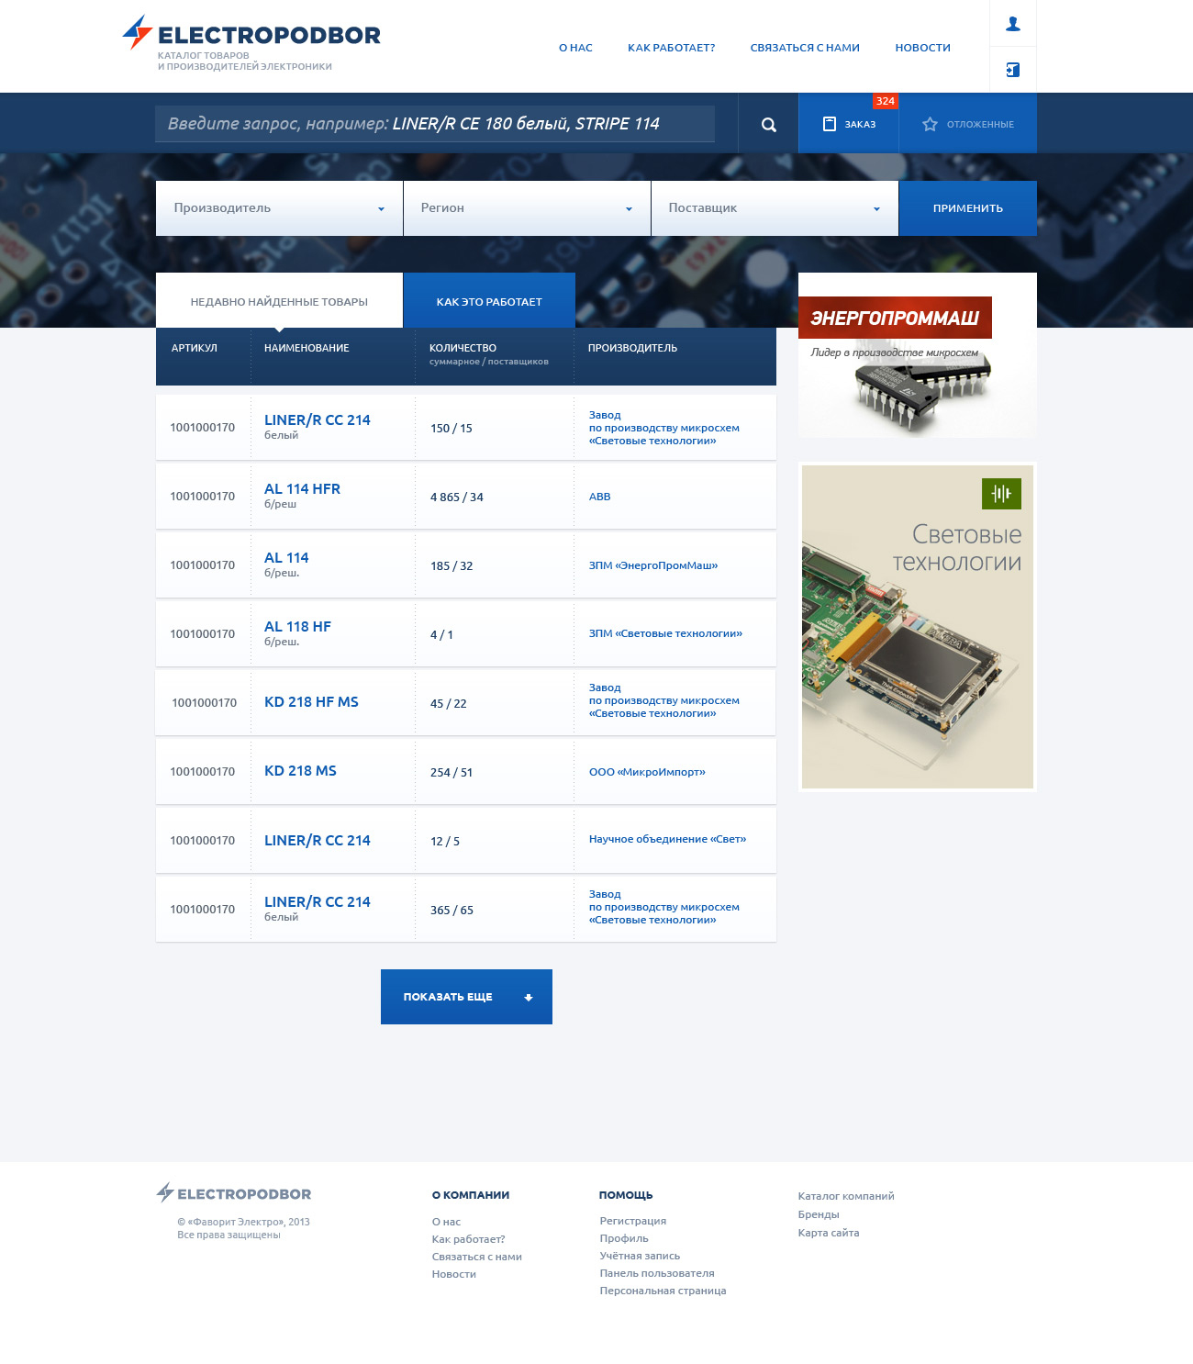This screenshot has width=1193, height=1364.
Task: Open footer link Бренды
Action: 819,1214
